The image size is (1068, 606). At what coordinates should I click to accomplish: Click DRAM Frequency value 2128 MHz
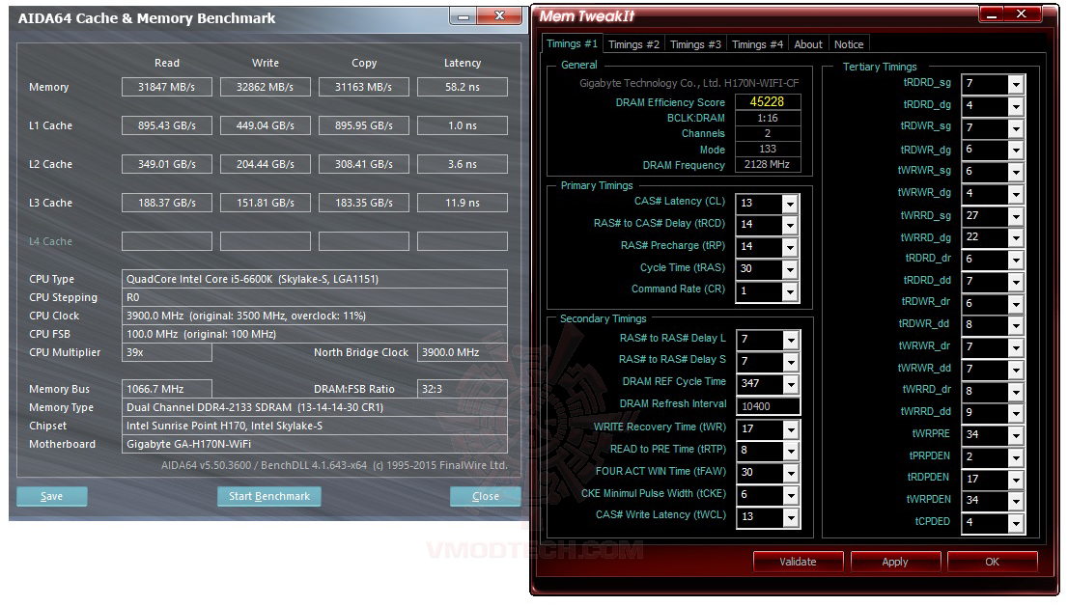(767, 164)
